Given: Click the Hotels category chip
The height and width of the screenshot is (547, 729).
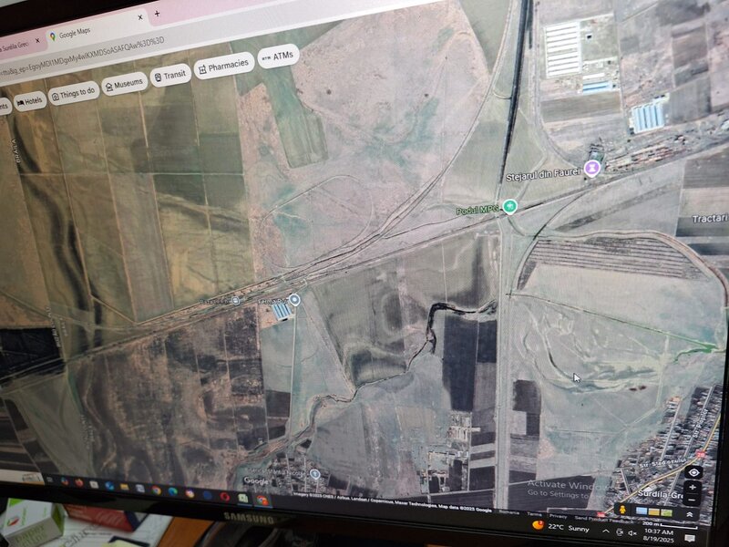Looking at the screenshot, I should pos(30,100).
